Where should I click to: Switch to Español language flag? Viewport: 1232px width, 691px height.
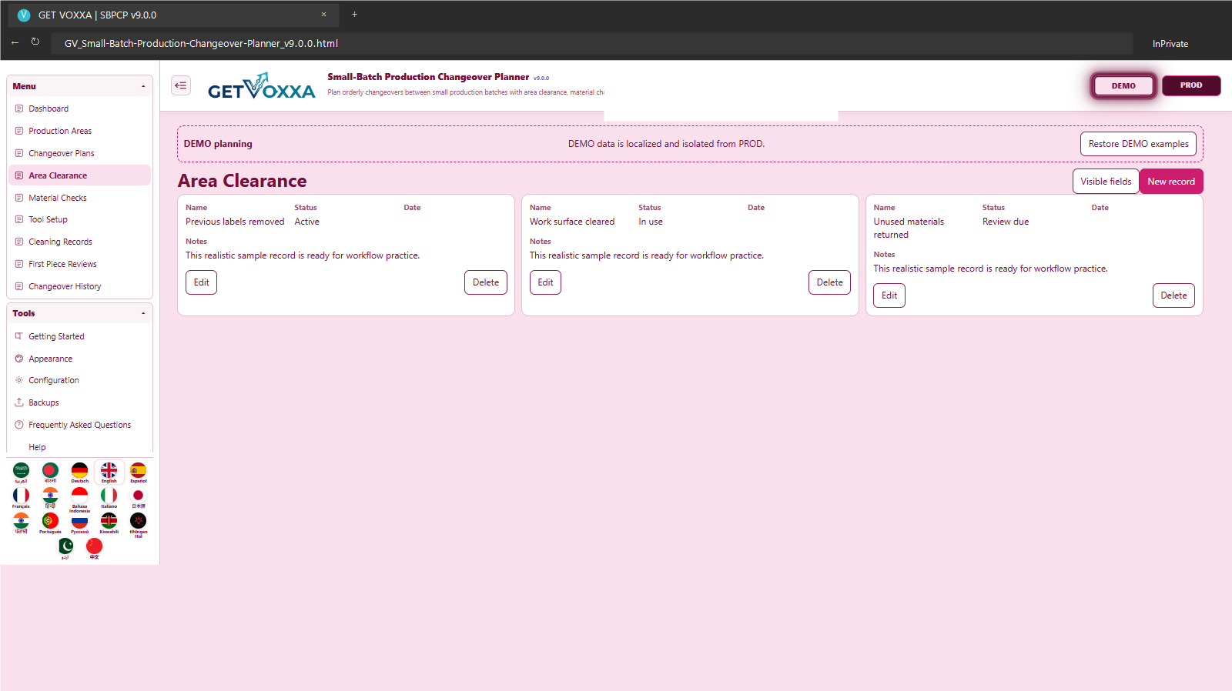point(138,472)
